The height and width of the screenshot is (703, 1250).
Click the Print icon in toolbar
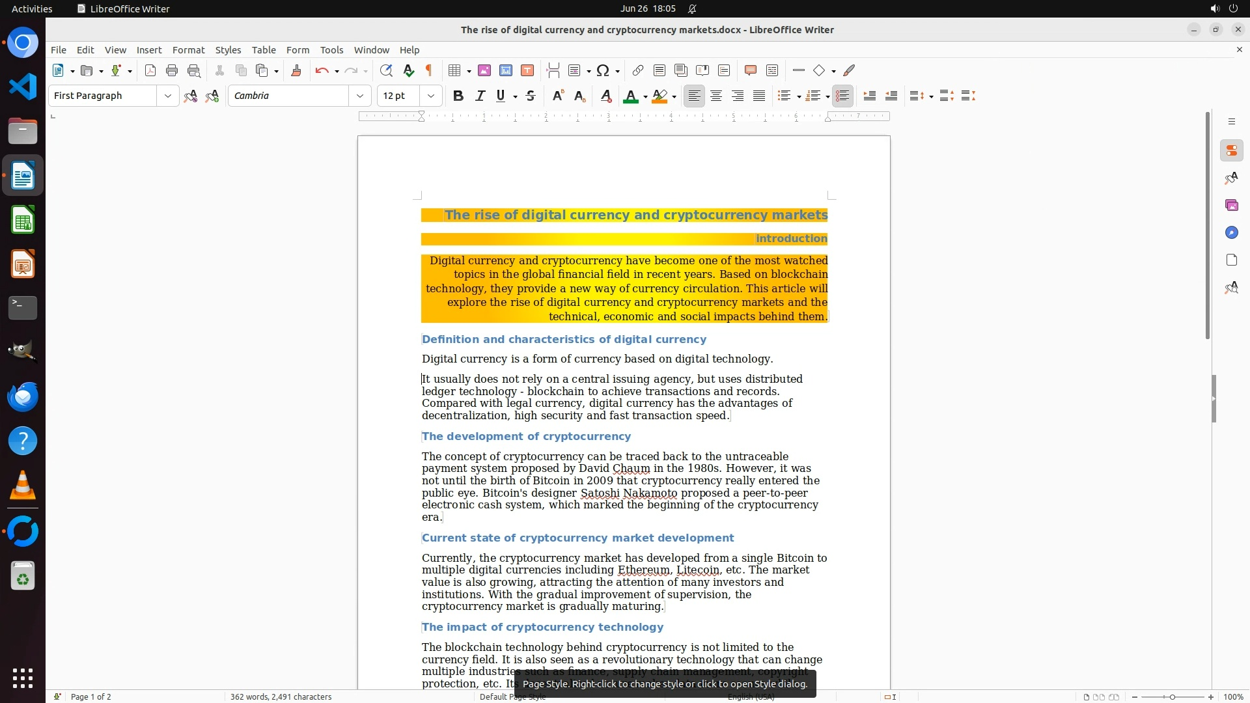click(x=172, y=71)
